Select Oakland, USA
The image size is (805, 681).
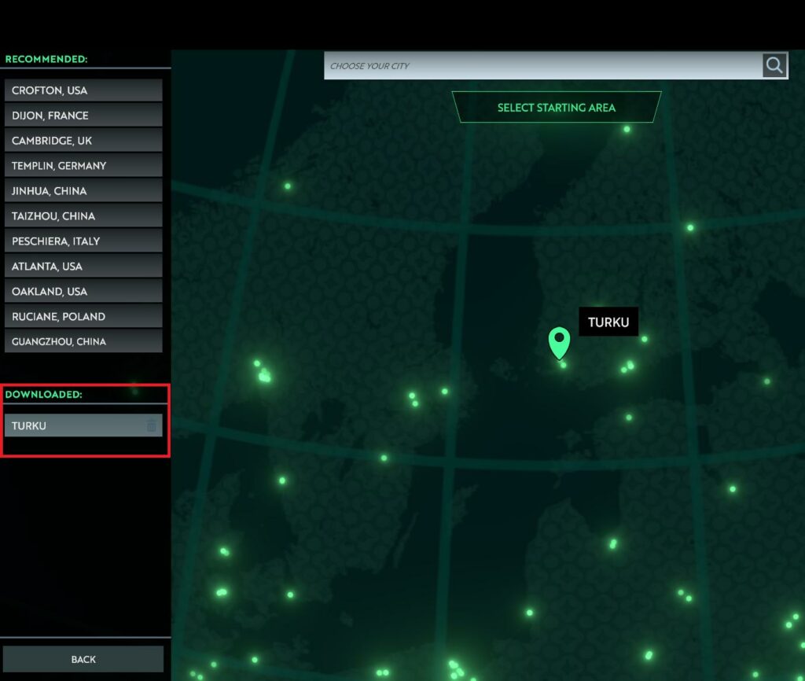pos(83,292)
